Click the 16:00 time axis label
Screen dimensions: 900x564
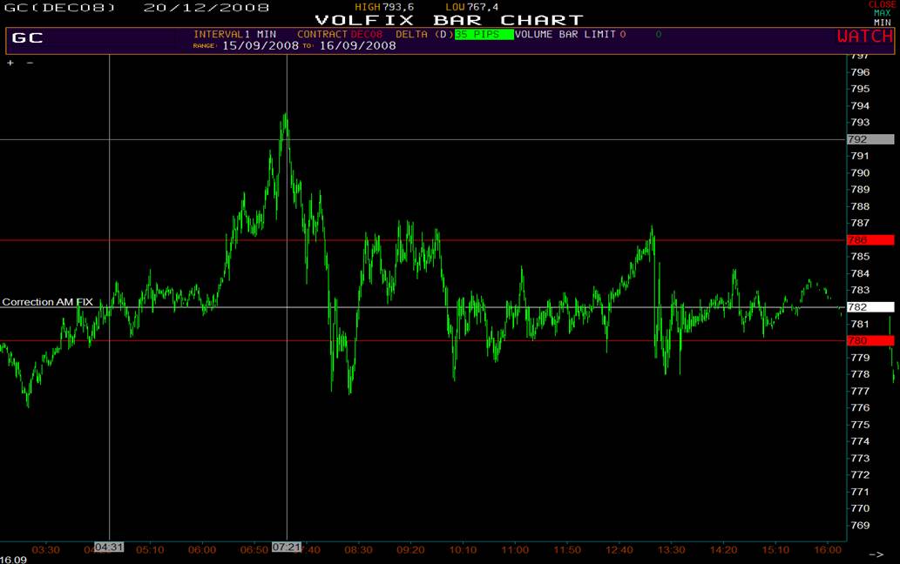(x=828, y=550)
